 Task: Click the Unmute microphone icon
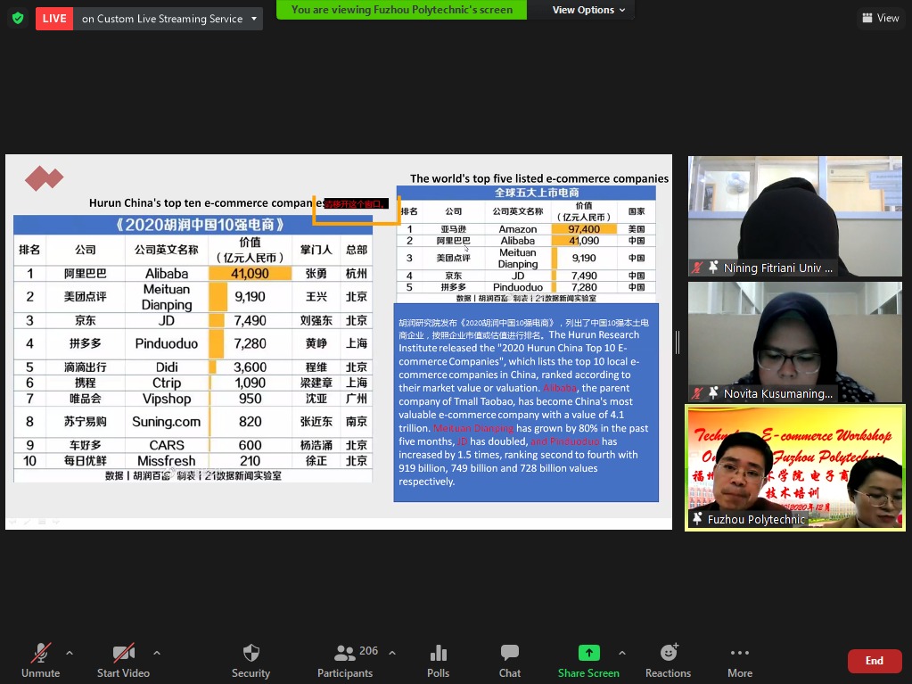coord(41,653)
